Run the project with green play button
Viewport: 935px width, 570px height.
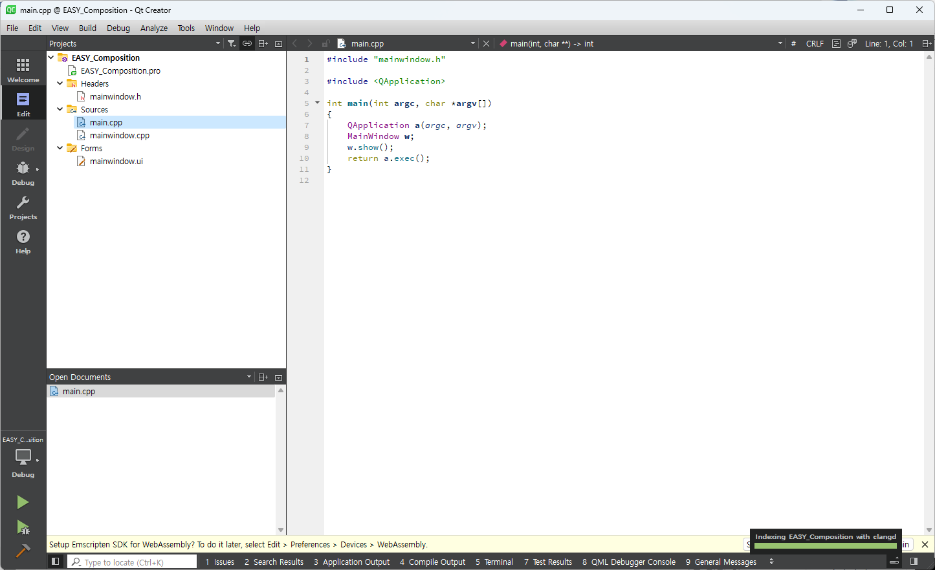pos(23,502)
